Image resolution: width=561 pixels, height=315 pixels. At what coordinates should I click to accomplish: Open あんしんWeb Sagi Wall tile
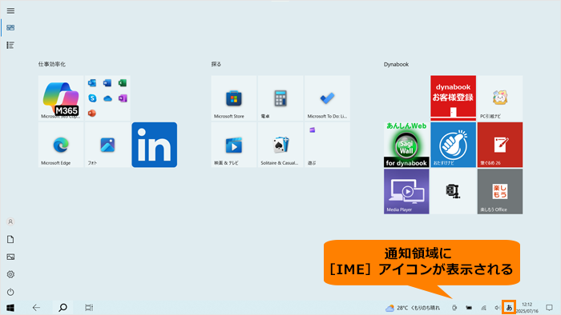pos(406,145)
